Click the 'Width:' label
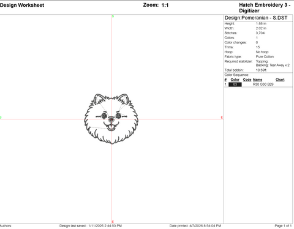This screenshot has height=229, width=294. [x=229, y=28]
